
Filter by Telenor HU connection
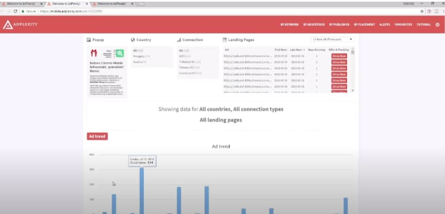[x=189, y=68]
